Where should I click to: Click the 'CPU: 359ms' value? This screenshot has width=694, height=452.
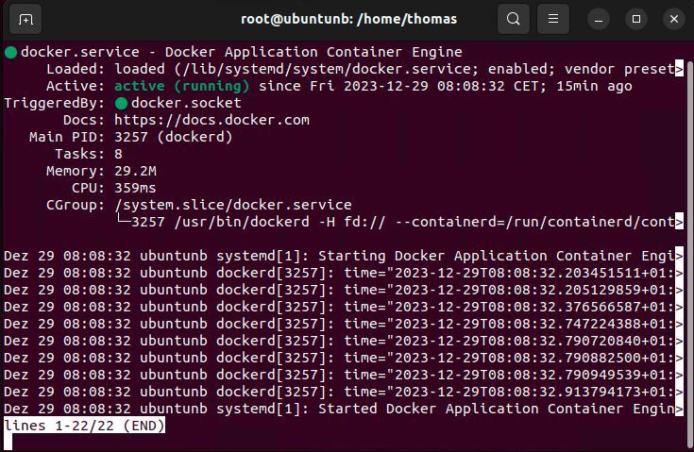click(x=135, y=188)
